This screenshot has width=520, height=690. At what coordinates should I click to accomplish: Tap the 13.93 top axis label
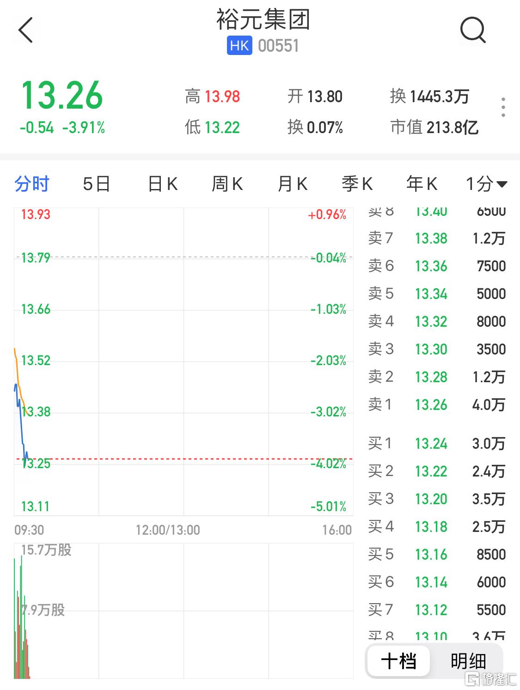36,214
